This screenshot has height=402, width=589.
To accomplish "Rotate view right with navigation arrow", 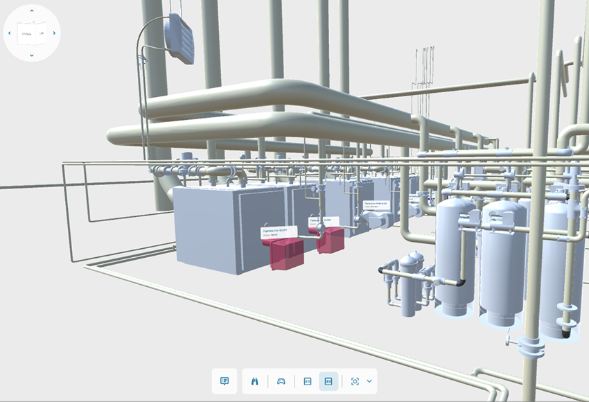I will pyautogui.click(x=55, y=33).
